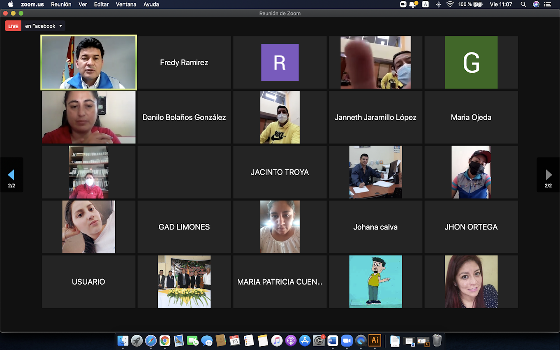The height and width of the screenshot is (350, 560).
Task: Open Safari browser from the dock
Action: [151, 341]
